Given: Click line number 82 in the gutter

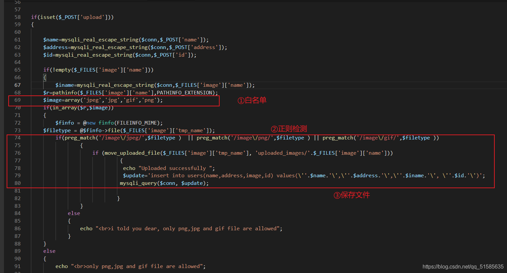Looking at the screenshot, I should (x=18, y=198).
